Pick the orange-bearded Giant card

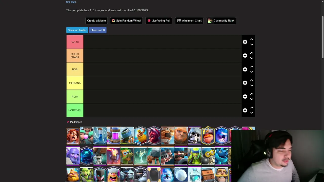tap(181, 136)
